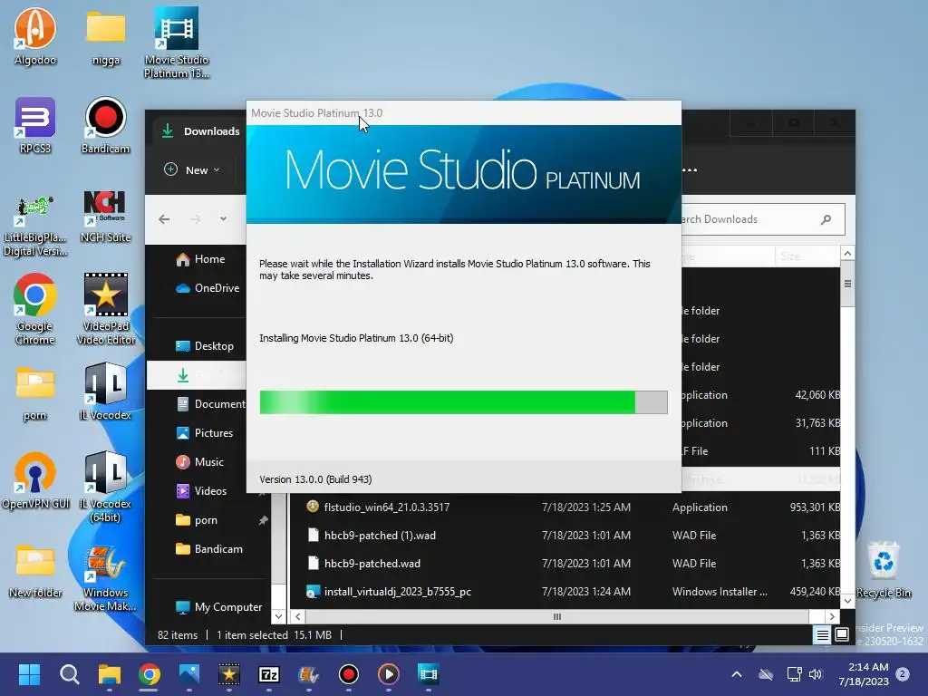Open Windows Movie Maker desktop shortcut
This screenshot has height=696, width=928.
pos(105,578)
